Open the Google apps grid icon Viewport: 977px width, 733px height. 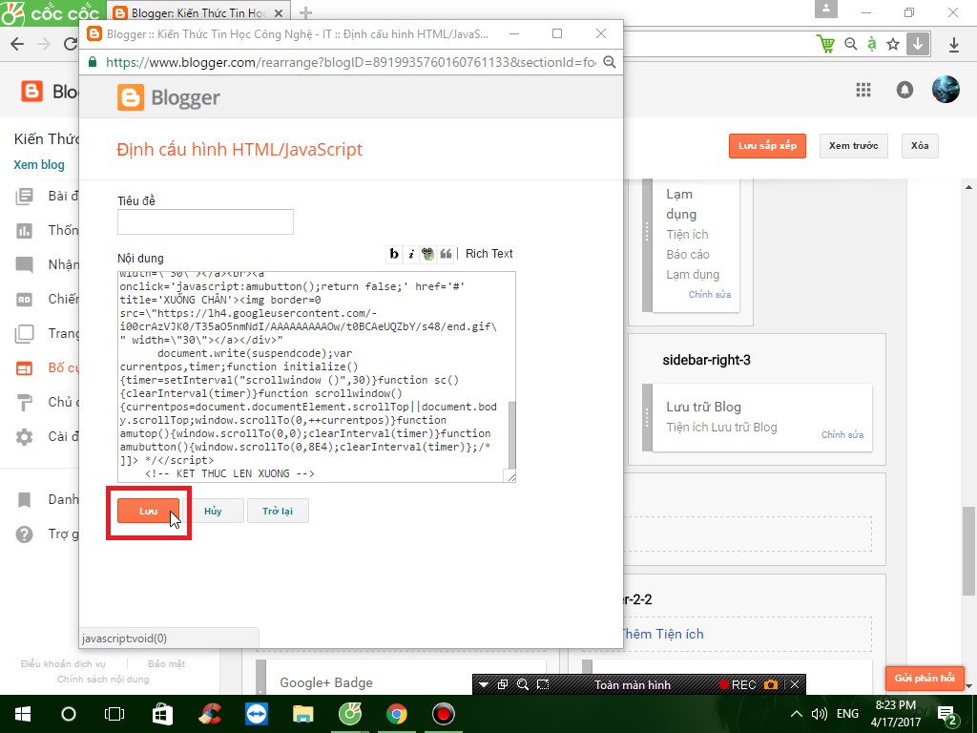(x=863, y=90)
